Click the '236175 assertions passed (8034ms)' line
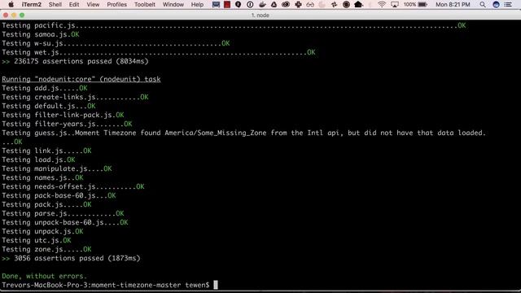This screenshot has height=293, width=521. 75,61
